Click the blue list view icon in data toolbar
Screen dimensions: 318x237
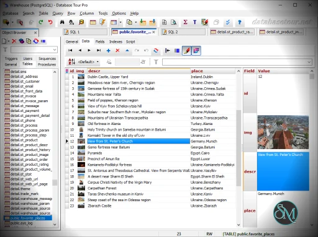click(x=177, y=51)
